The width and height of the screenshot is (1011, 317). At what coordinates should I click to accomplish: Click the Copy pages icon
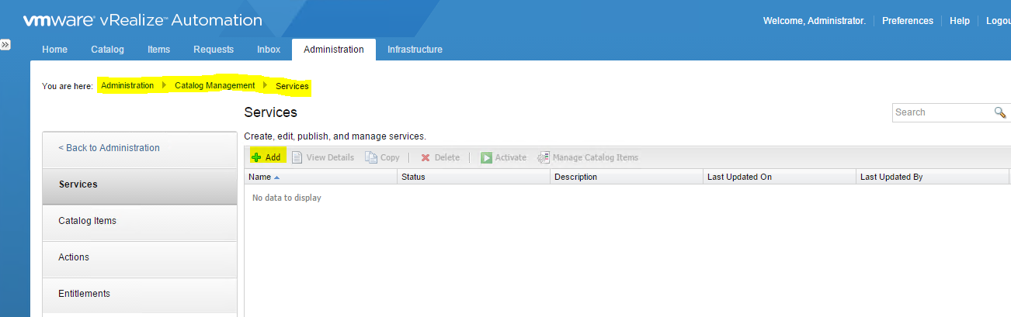(x=371, y=157)
